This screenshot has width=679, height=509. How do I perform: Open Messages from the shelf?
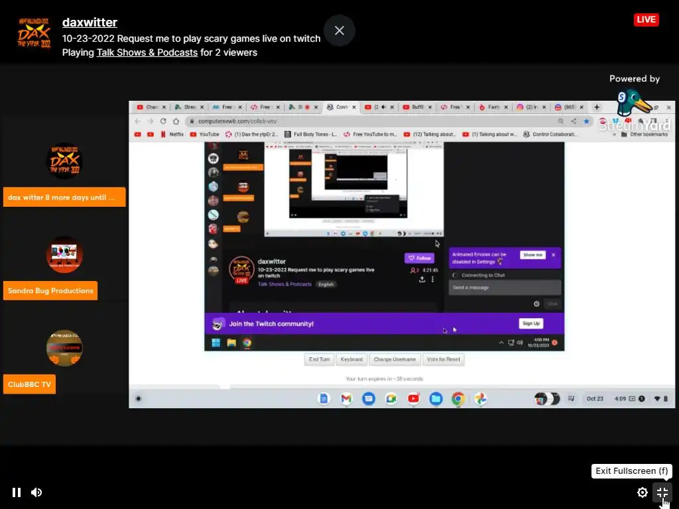point(369,398)
